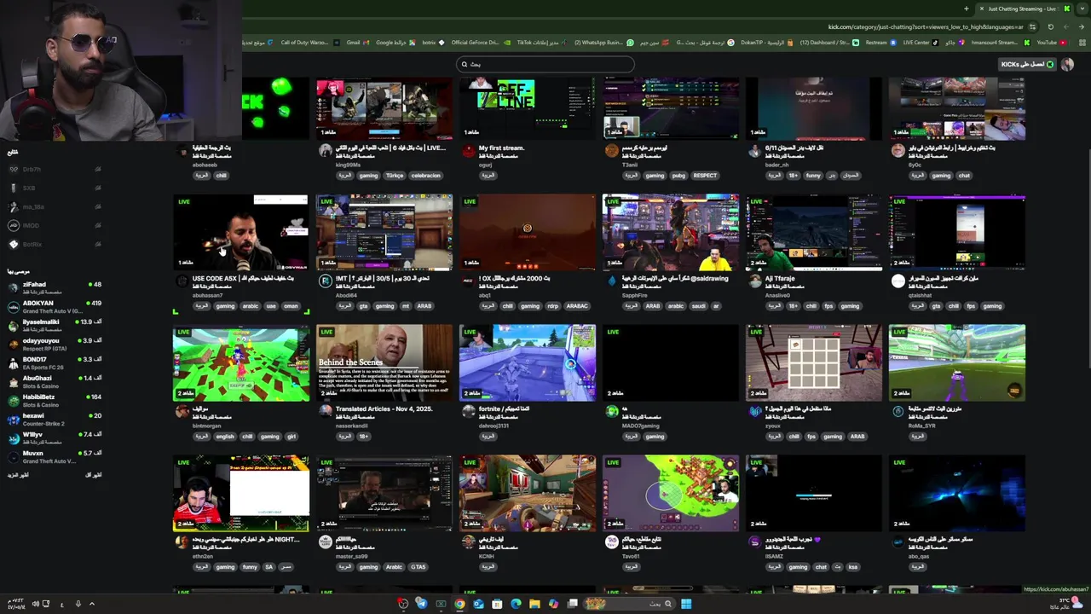Open followed channel SXB in sidebar
Image resolution: width=1091 pixels, height=614 pixels.
click(x=55, y=188)
